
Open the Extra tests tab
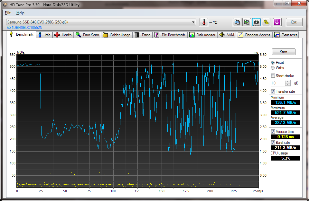(286, 35)
